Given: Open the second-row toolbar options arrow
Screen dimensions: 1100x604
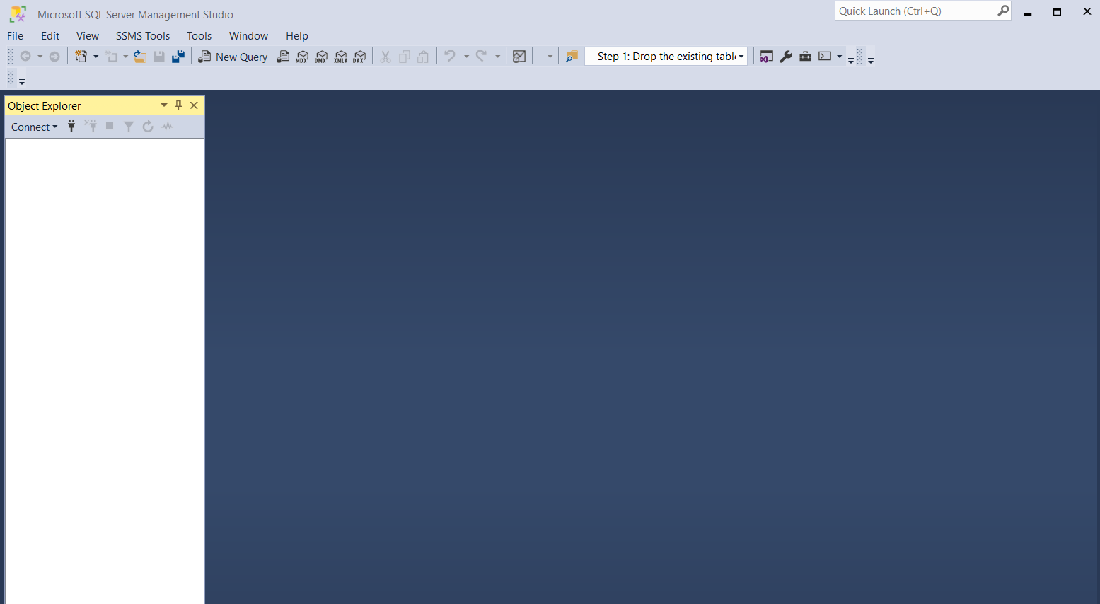Looking at the screenshot, I should pos(22,82).
